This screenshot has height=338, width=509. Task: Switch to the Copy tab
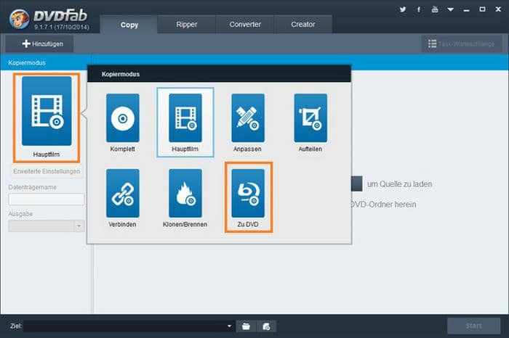point(129,25)
